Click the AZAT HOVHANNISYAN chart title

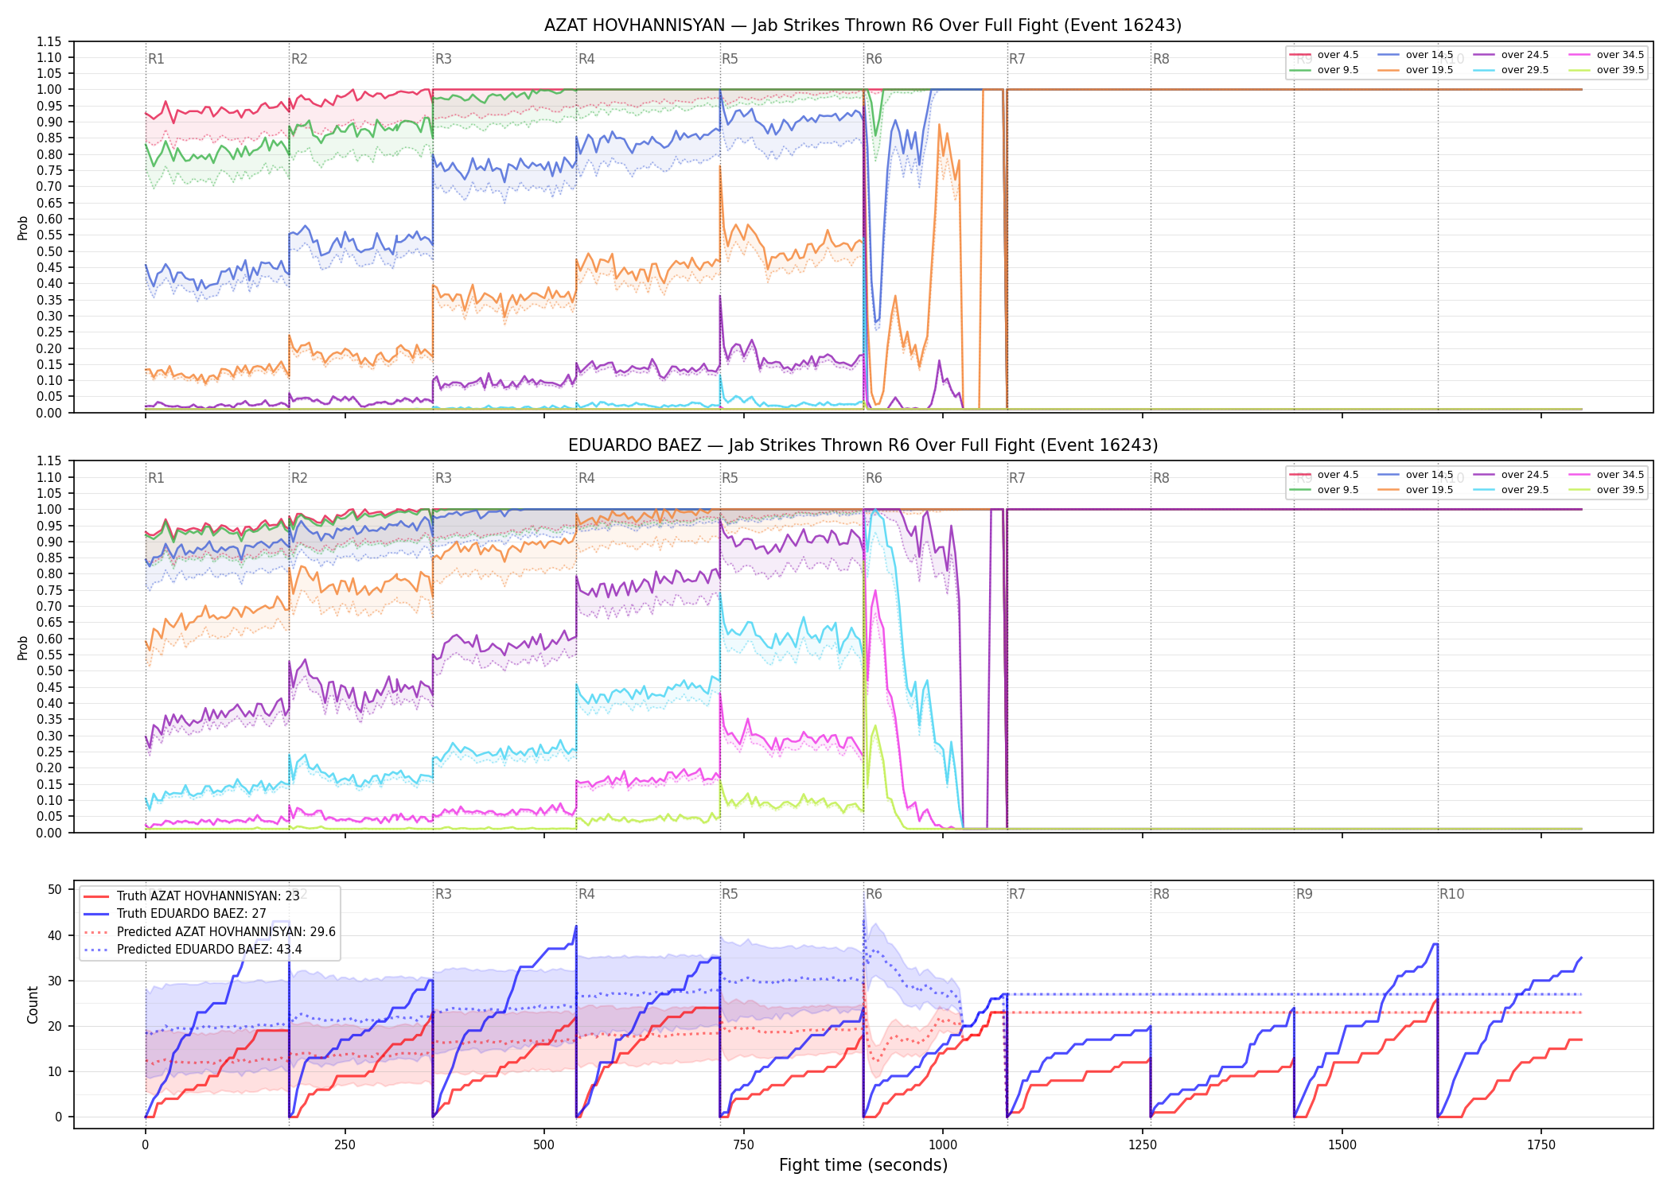point(863,25)
